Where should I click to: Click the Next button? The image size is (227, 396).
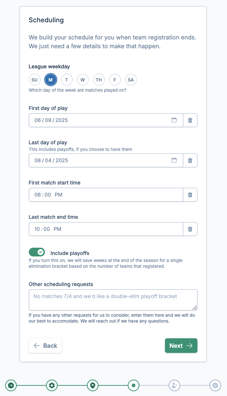[x=181, y=345]
